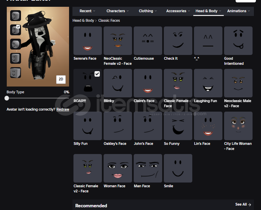Select Oakley's Face tile
This screenshot has height=210, width=261.
(x=118, y=126)
